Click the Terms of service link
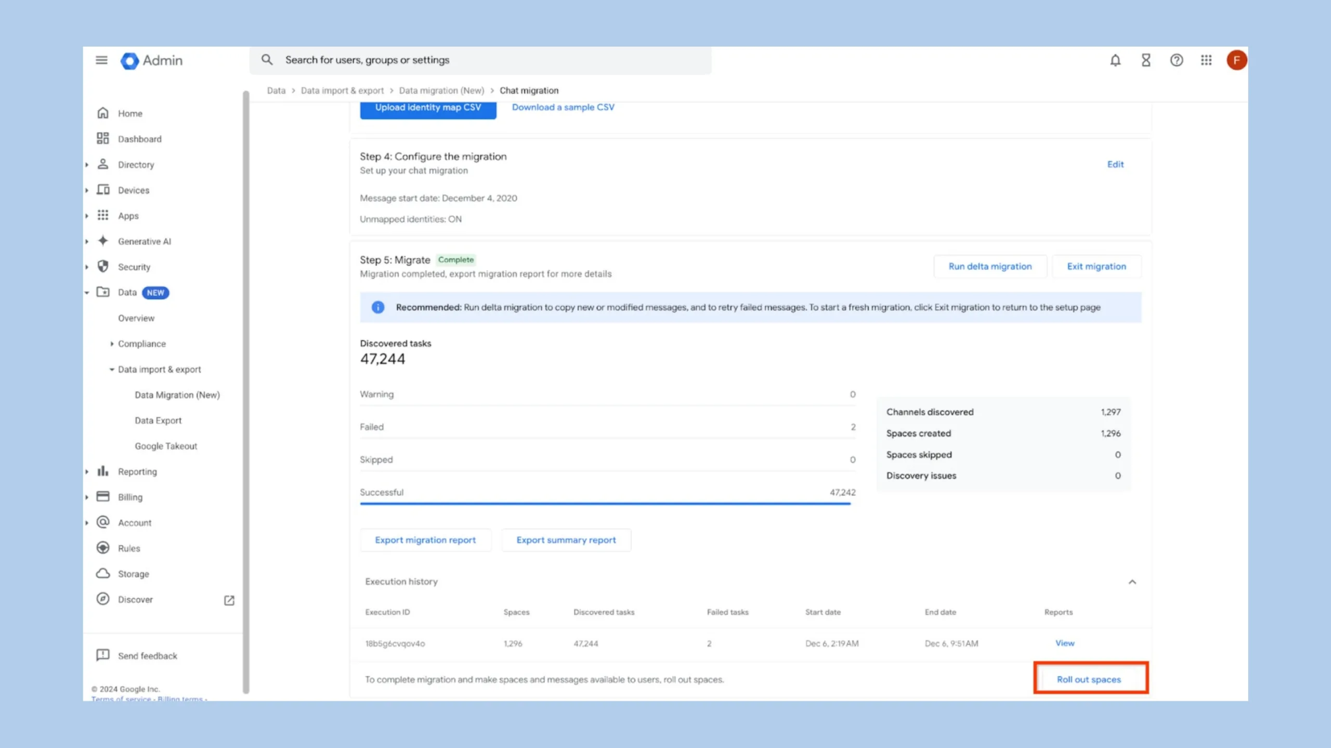 pos(121,698)
